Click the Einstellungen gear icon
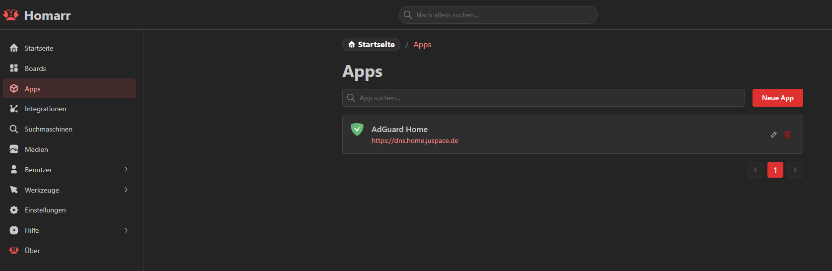This screenshot has height=271, width=832. pyautogui.click(x=14, y=210)
